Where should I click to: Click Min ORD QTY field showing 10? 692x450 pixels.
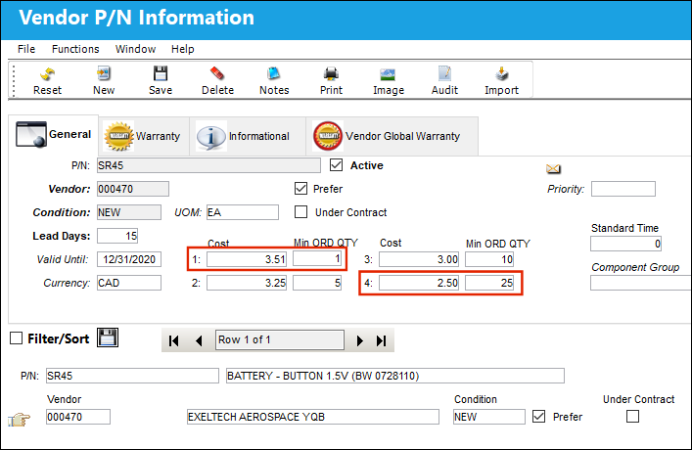coord(489,259)
